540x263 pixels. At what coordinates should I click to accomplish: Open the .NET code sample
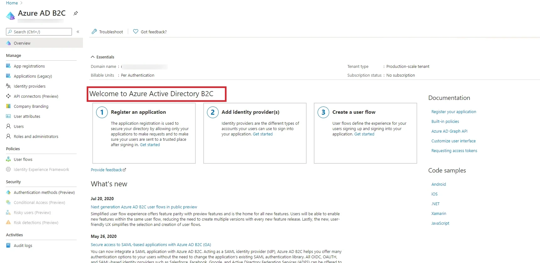tap(435, 204)
